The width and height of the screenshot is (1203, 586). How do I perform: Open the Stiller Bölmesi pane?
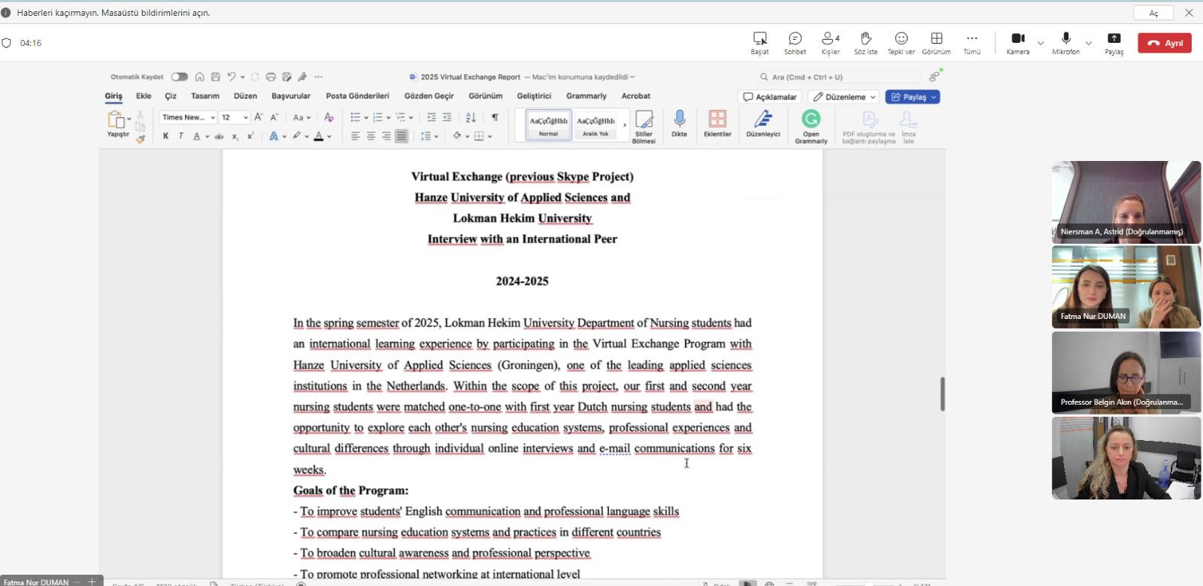click(x=644, y=126)
